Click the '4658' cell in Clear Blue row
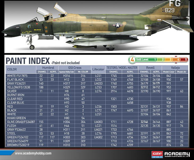The width and height of the screenshot is (194, 160). click(x=130, y=103)
